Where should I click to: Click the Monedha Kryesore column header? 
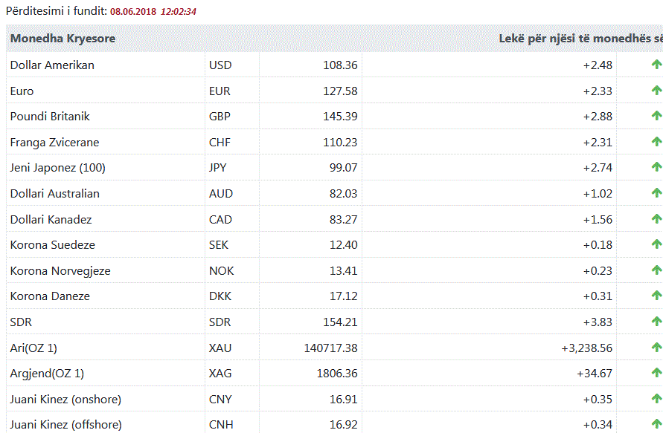pyautogui.click(x=63, y=38)
